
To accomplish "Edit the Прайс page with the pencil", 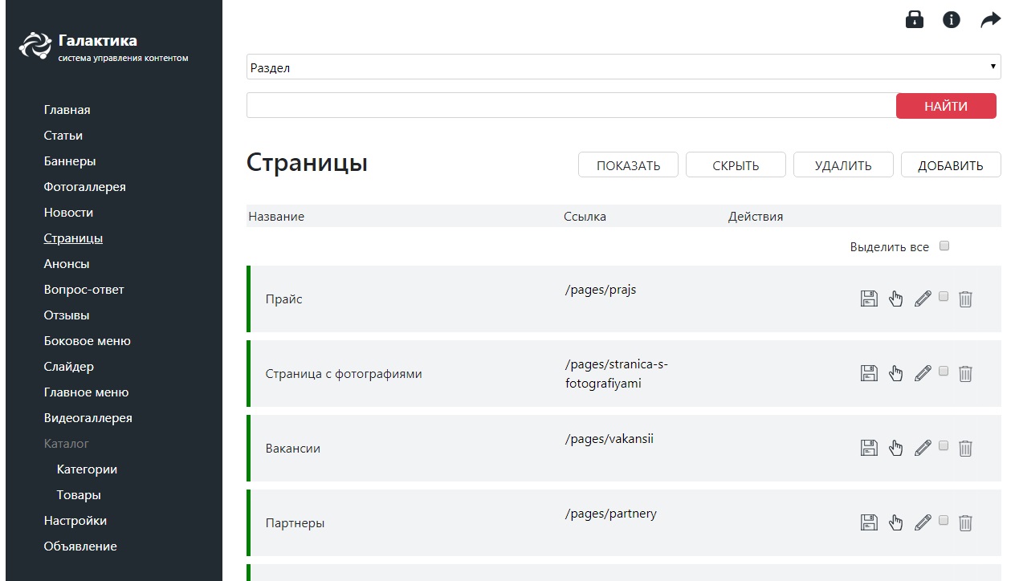I will [x=923, y=299].
